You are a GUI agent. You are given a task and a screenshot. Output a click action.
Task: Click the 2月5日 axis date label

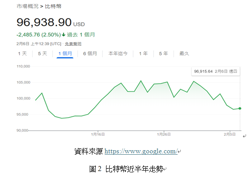pos(230,134)
